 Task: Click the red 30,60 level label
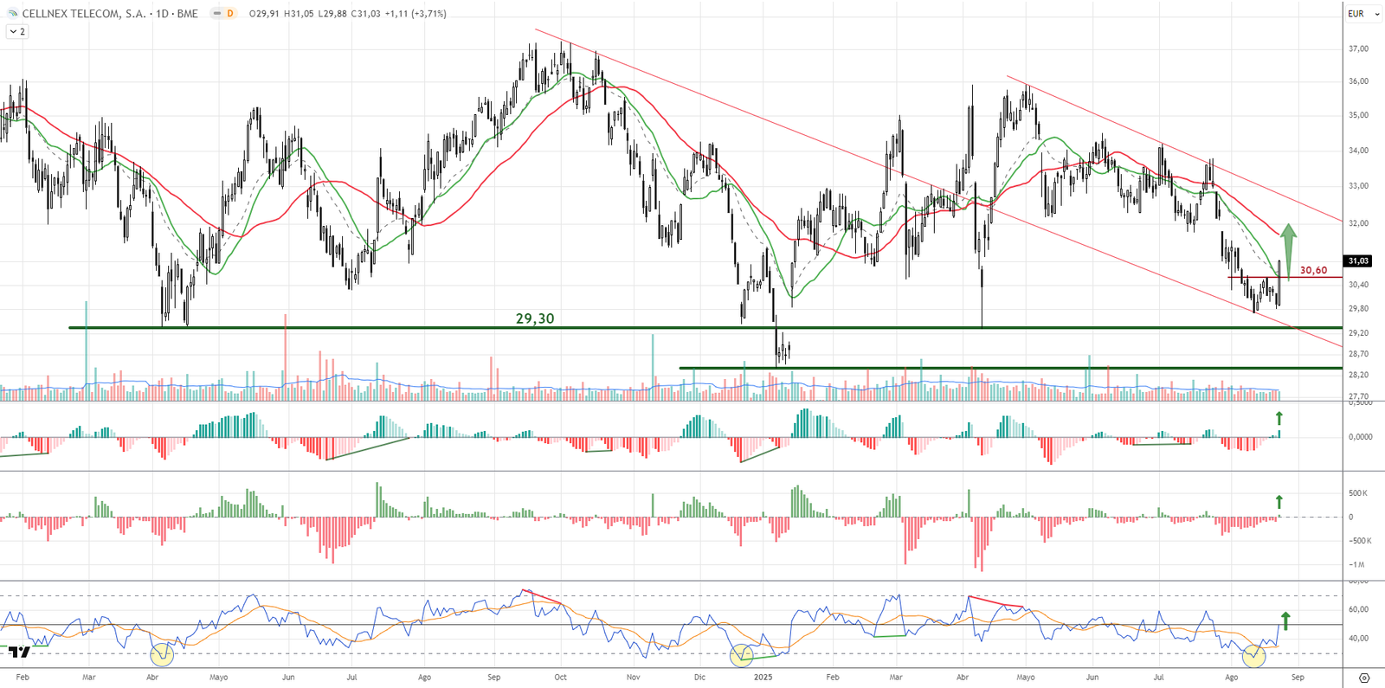(x=1313, y=270)
